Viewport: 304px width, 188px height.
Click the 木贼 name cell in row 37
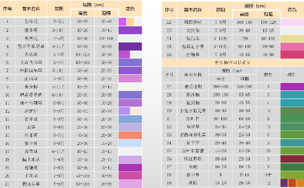(193, 167)
